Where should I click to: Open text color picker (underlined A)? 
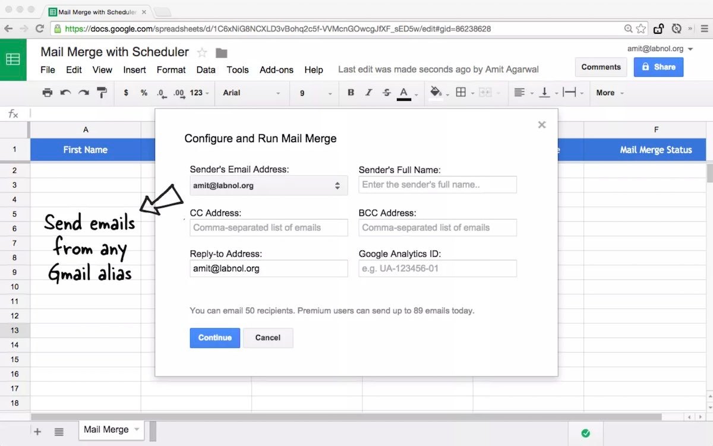tap(404, 93)
